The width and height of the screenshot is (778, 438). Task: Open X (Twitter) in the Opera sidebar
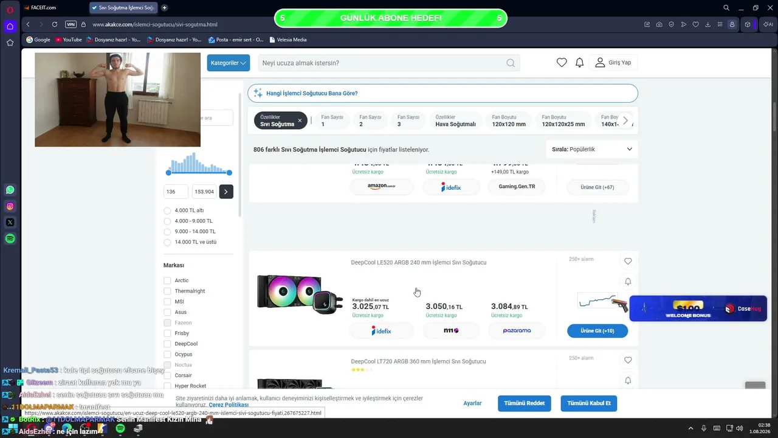pyautogui.click(x=10, y=223)
